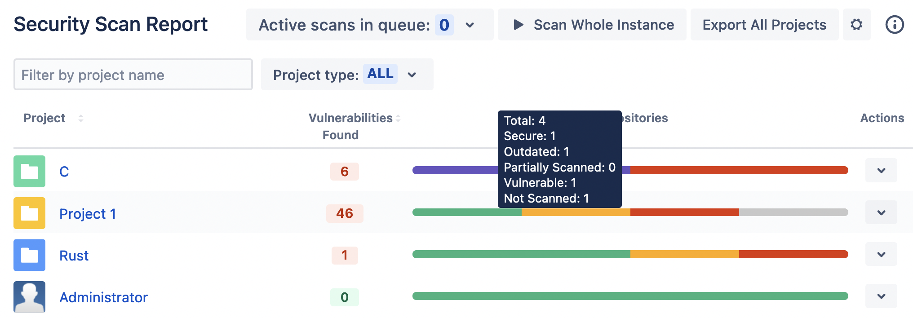The height and width of the screenshot is (318, 913).
Task: Expand the Active scans in queue dropdown
Action: pyautogui.click(x=470, y=25)
